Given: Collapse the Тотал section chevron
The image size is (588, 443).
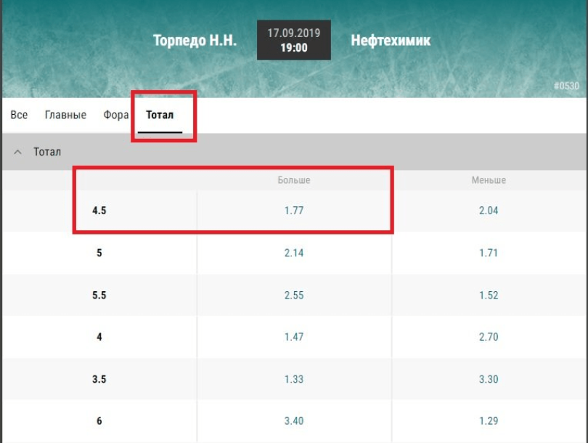Looking at the screenshot, I should 17,152.
